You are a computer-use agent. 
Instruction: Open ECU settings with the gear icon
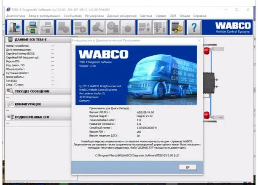coord(177,27)
